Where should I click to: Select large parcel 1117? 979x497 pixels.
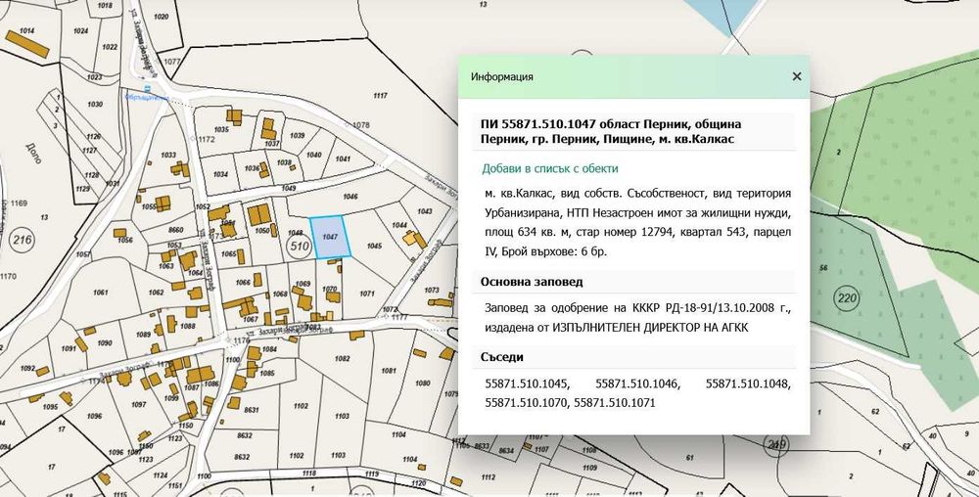click(380, 96)
